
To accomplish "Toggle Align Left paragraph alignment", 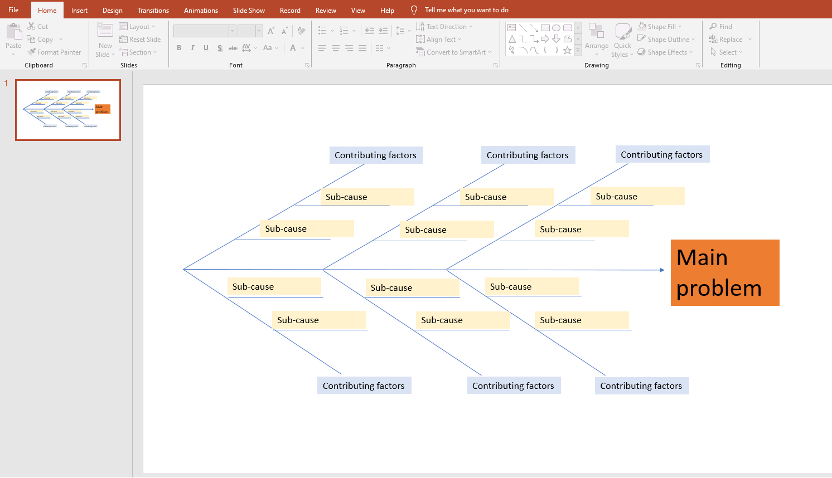I will 322,48.
